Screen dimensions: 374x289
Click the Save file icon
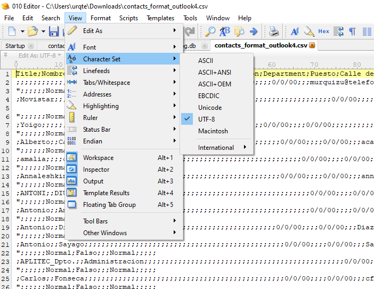[x=54, y=31]
